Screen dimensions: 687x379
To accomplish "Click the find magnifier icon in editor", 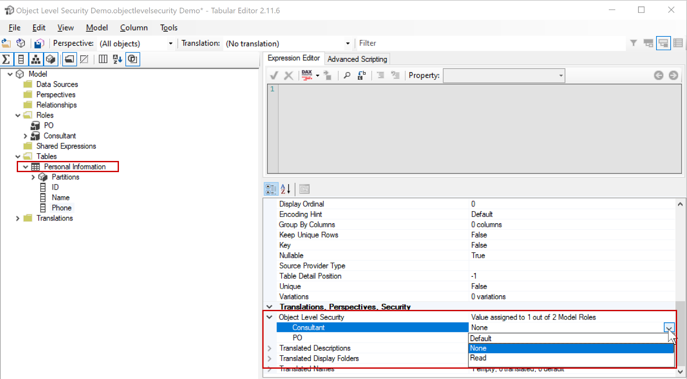I will (347, 76).
